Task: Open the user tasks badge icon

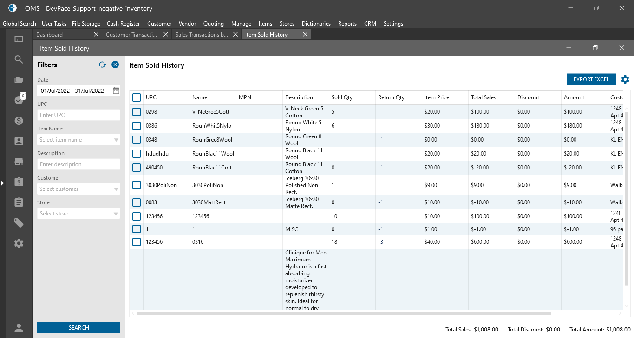Action: coord(19,100)
